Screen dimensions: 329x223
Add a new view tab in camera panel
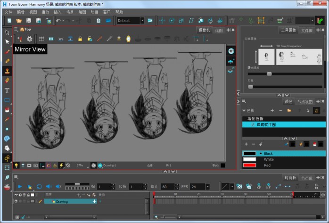(x=228, y=30)
